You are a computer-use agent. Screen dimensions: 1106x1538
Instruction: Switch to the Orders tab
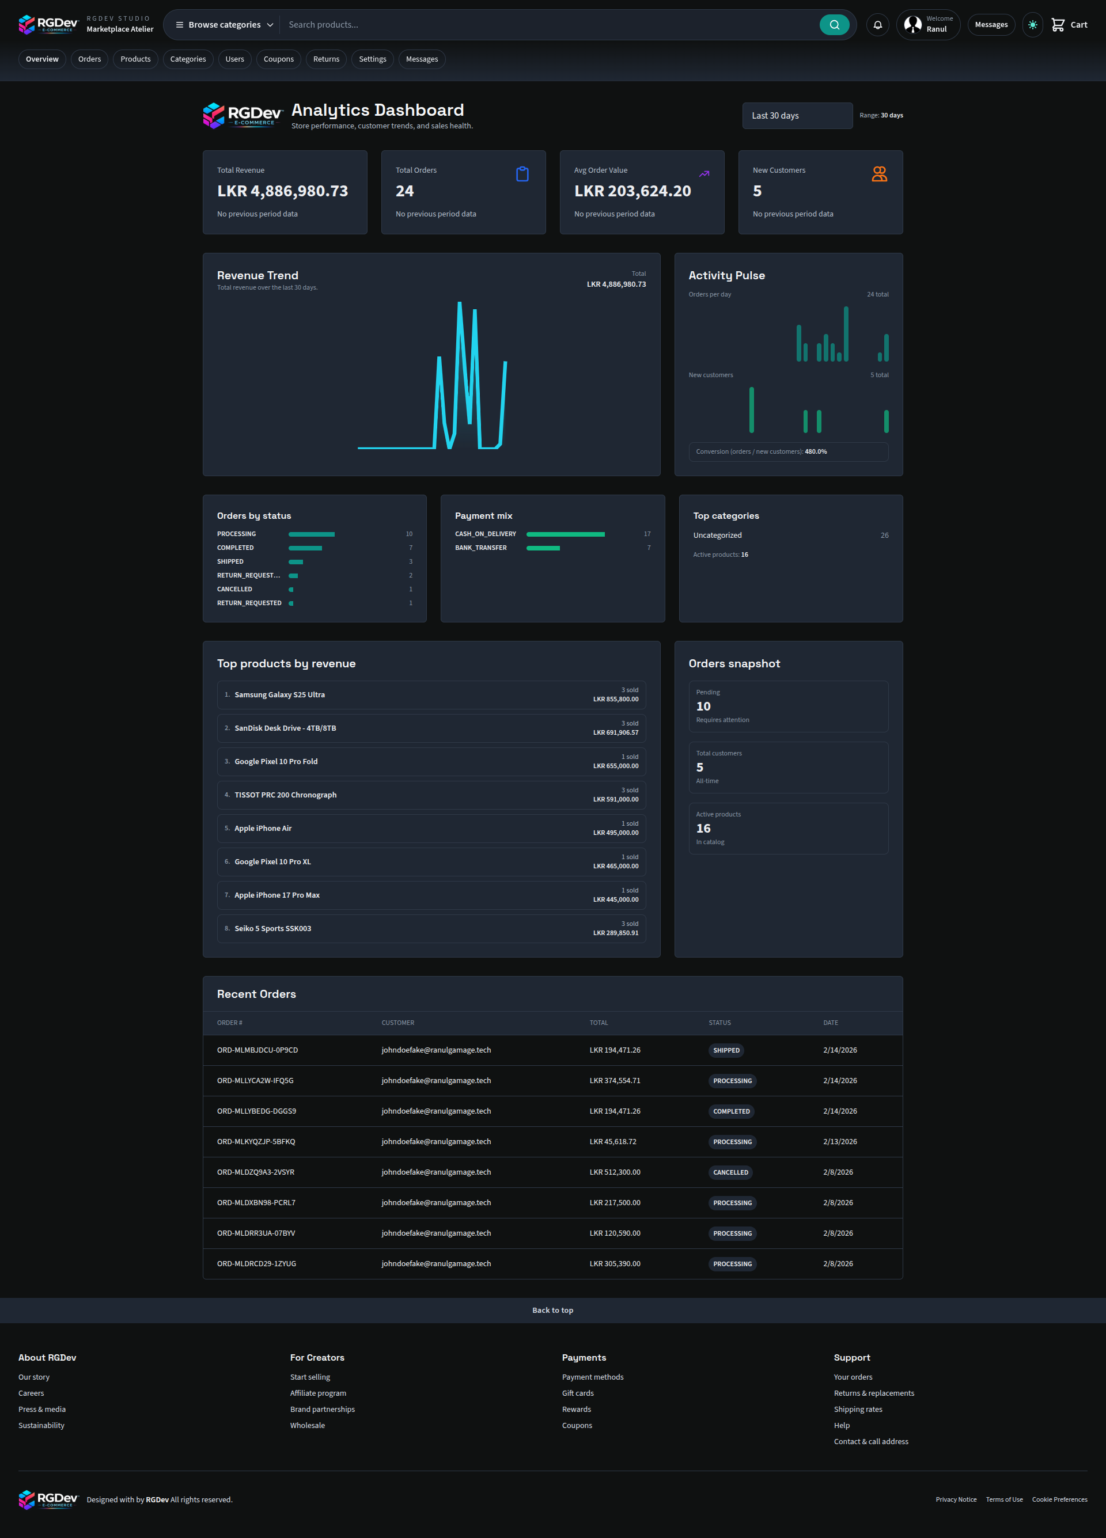pyautogui.click(x=89, y=59)
